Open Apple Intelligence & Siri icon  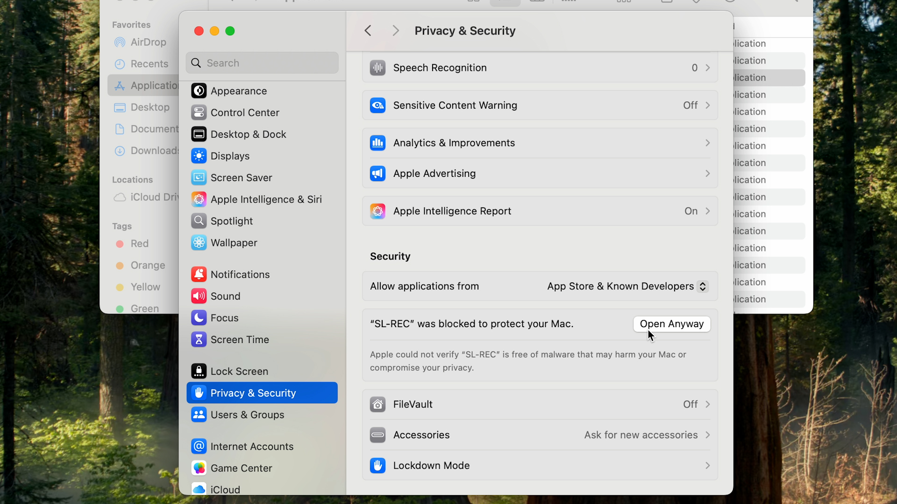[199, 199]
